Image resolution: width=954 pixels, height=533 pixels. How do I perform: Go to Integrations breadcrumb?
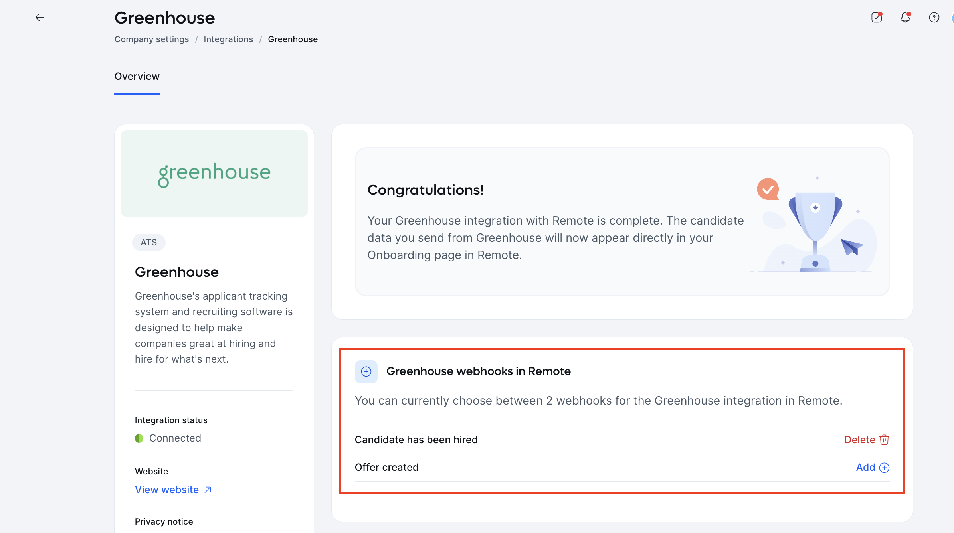click(228, 39)
